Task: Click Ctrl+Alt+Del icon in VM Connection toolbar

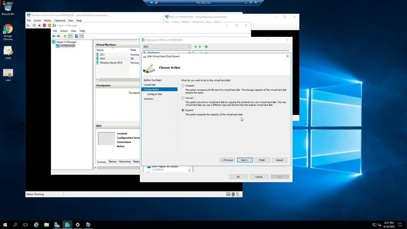Action: pyautogui.click(x=28, y=25)
